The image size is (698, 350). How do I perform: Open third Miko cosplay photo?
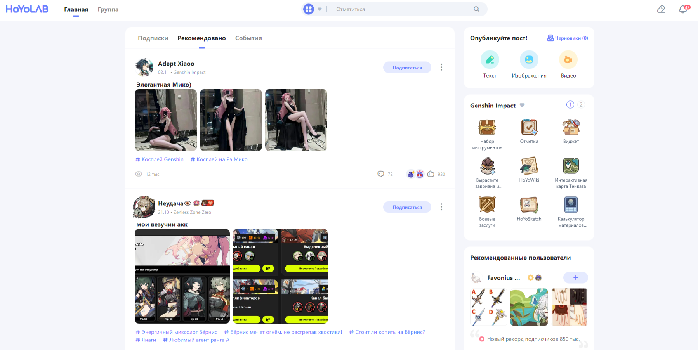[296, 120]
